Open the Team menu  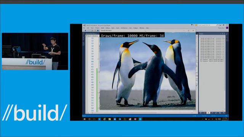(113, 28)
